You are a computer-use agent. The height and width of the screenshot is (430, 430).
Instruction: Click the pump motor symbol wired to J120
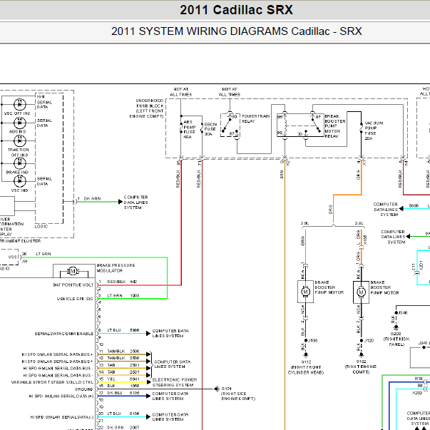pos(361,292)
